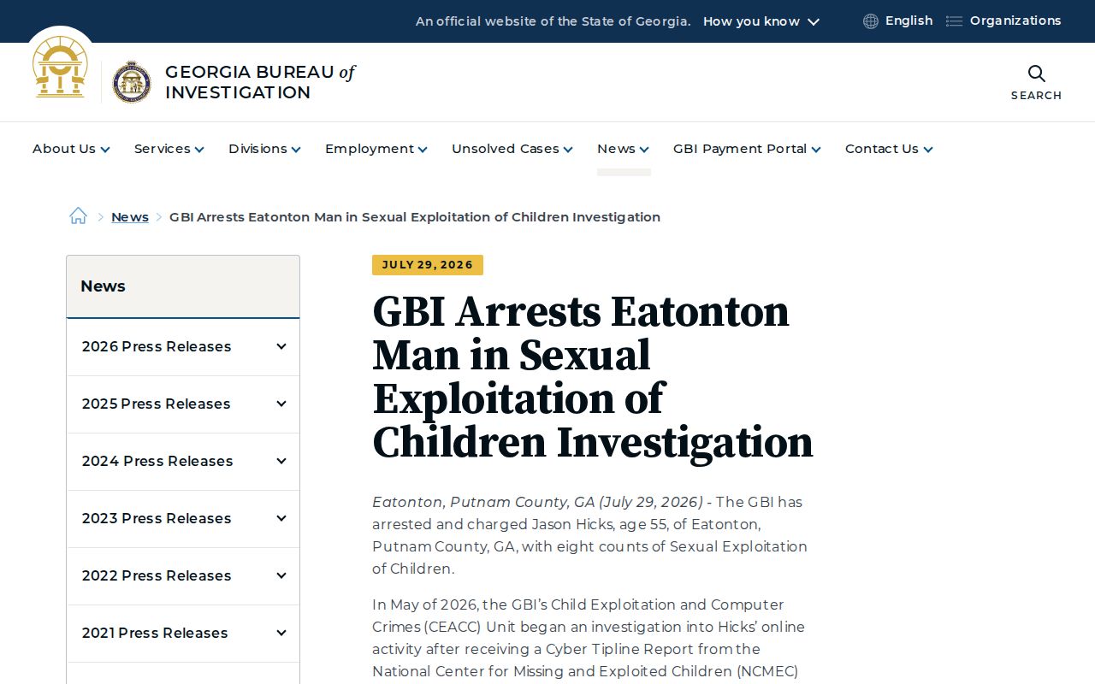The height and width of the screenshot is (684, 1095).
Task: Open the News navigation menu
Action: pos(623,149)
